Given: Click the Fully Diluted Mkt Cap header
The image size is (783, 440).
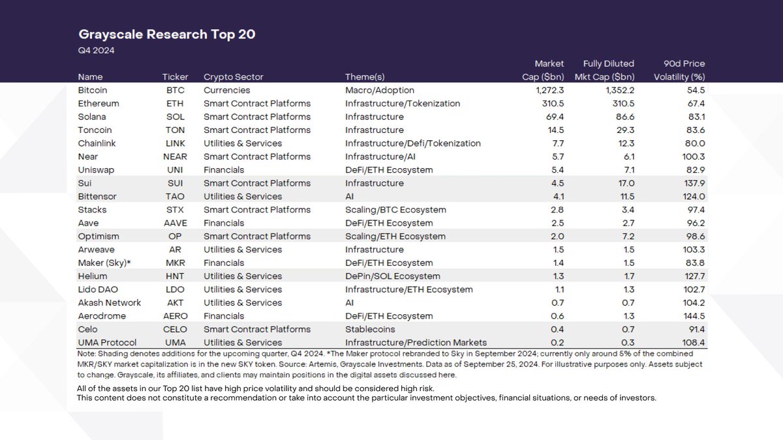Looking at the screenshot, I should pos(607,70).
